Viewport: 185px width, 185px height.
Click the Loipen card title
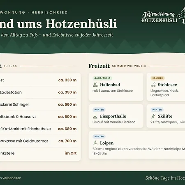[107, 143]
